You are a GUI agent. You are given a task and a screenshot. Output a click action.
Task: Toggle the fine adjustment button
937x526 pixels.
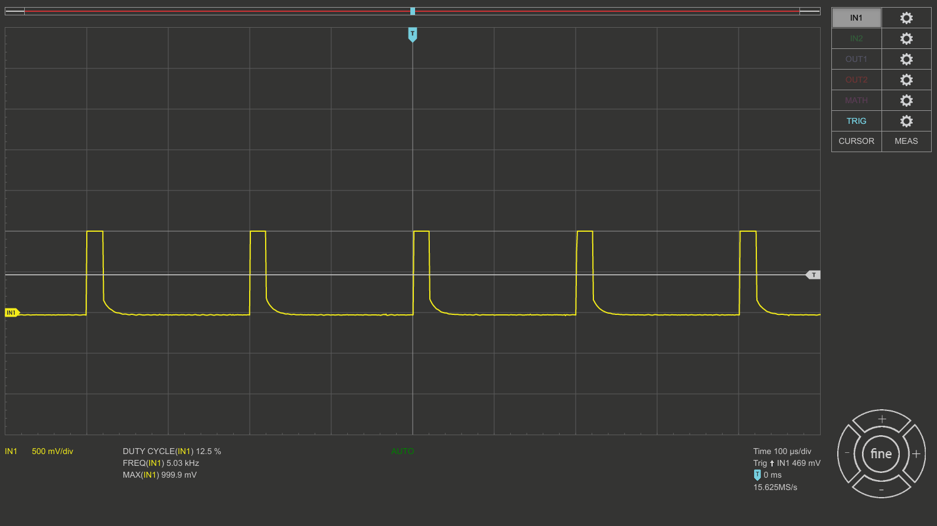pos(882,453)
